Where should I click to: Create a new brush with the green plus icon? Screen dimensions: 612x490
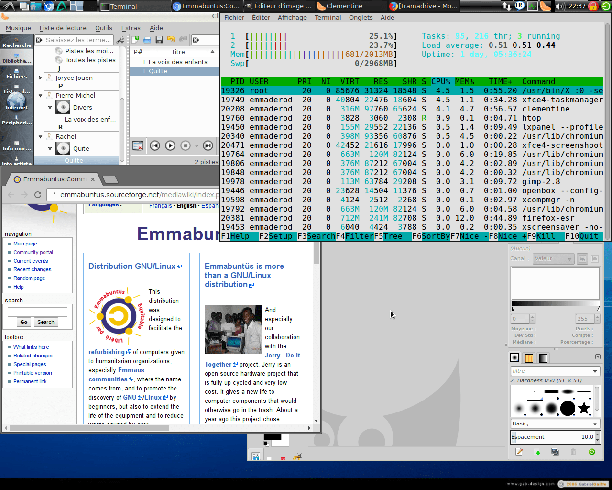pyautogui.click(x=537, y=452)
